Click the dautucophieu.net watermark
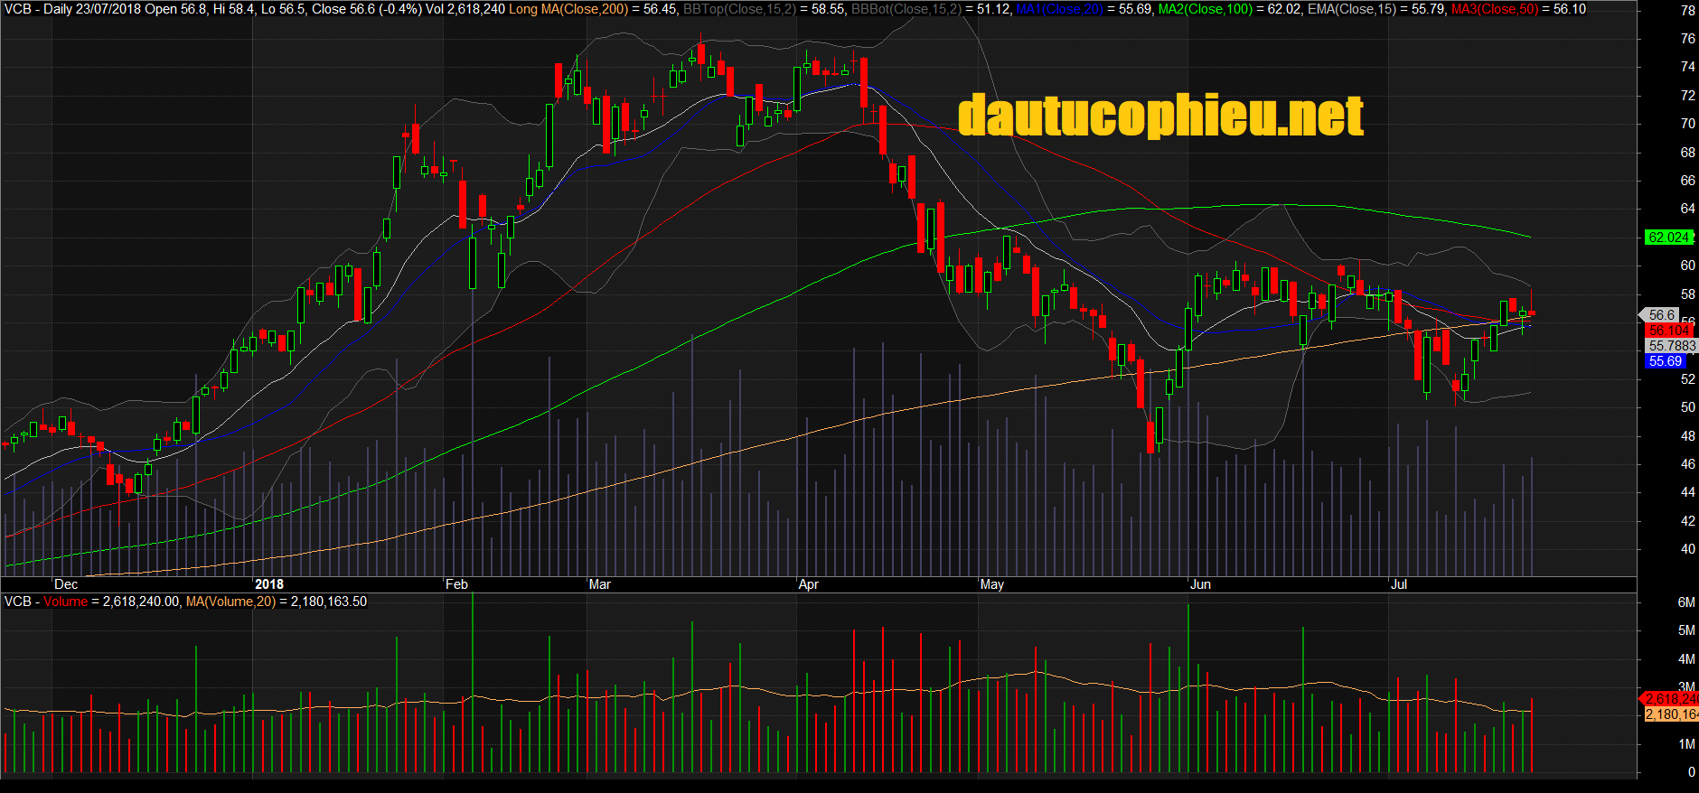 pyautogui.click(x=1160, y=116)
